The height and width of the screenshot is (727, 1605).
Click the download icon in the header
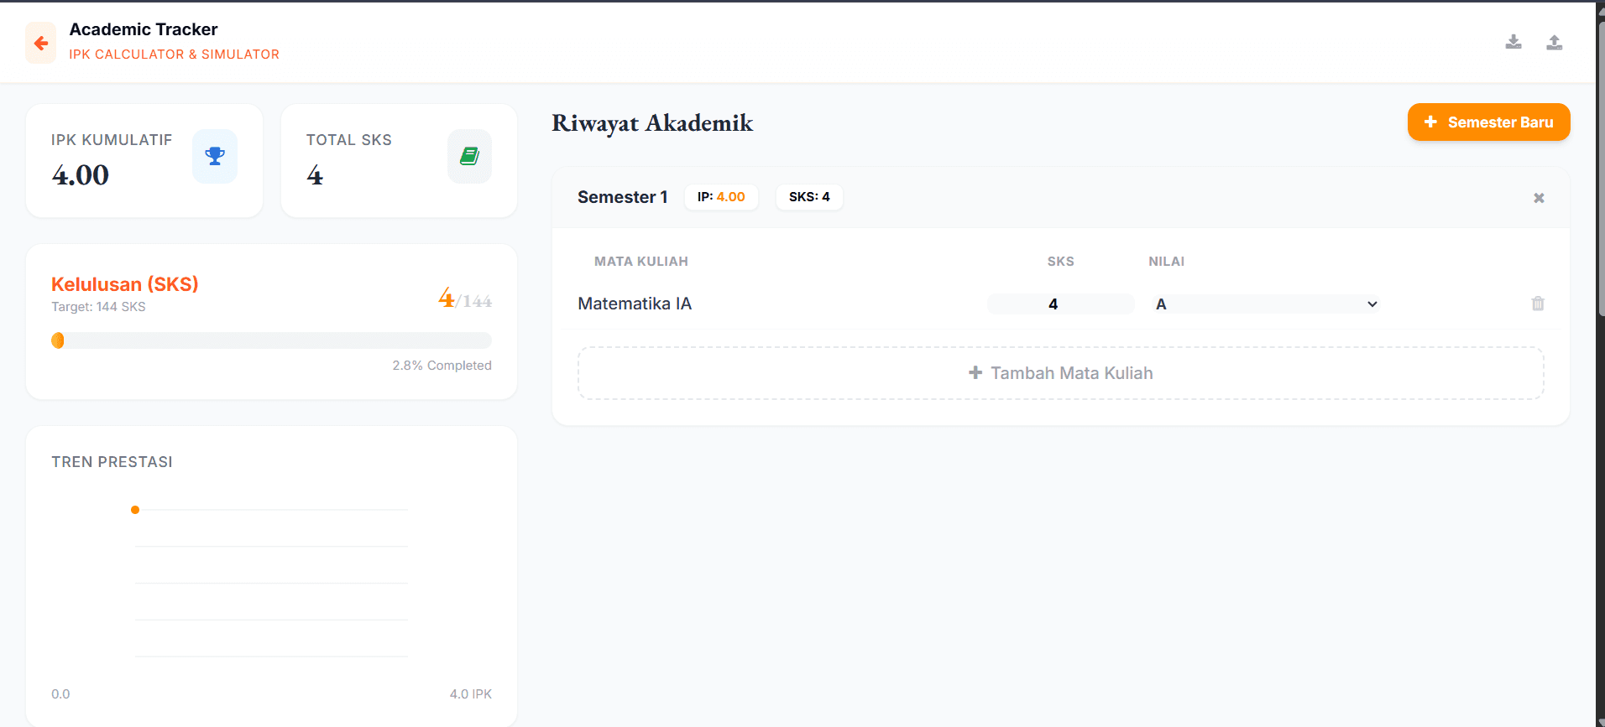(x=1514, y=42)
